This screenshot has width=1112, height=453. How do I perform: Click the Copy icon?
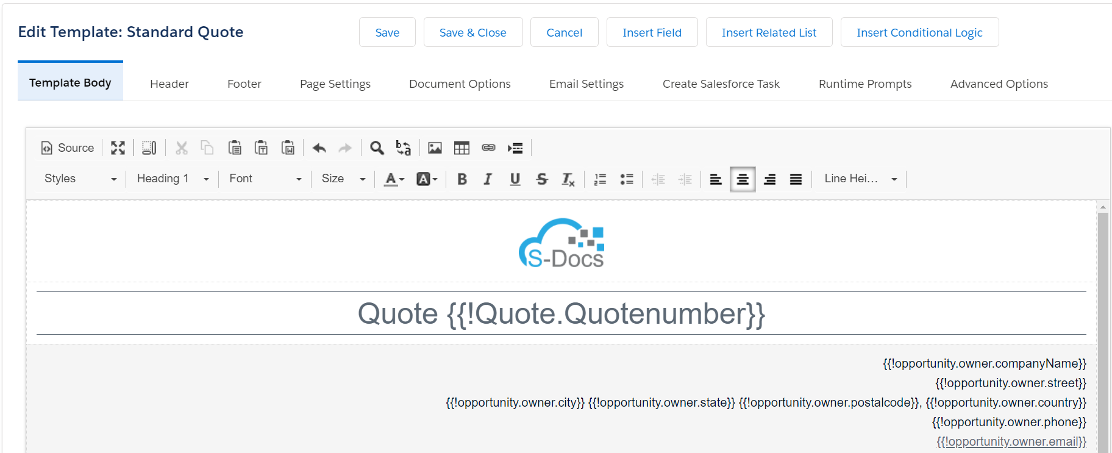click(207, 148)
